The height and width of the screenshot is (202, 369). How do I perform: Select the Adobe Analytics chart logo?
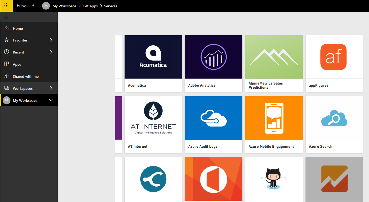tap(214, 57)
